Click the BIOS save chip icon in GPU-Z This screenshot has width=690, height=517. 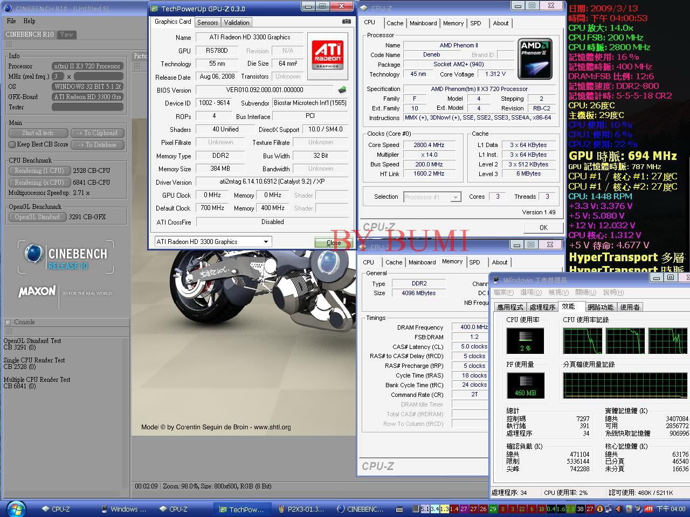pyautogui.click(x=342, y=90)
